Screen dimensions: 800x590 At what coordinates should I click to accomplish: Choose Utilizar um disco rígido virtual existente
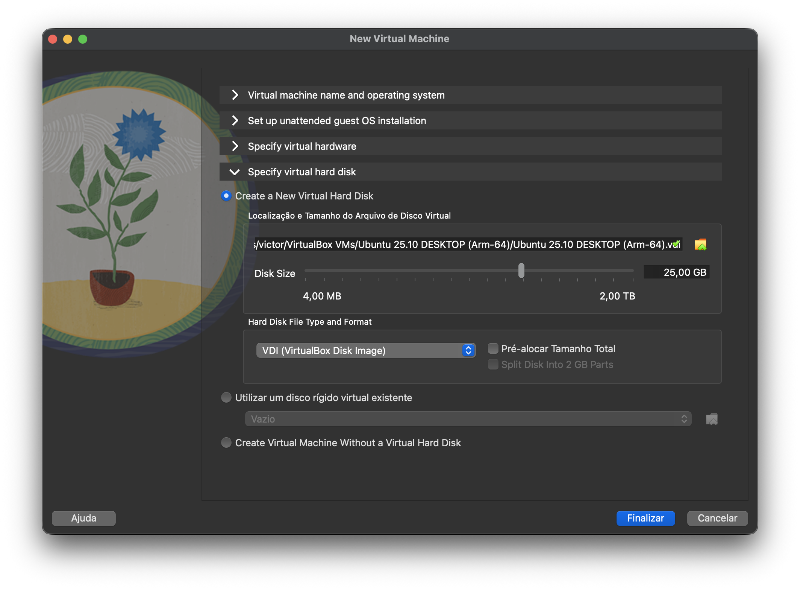point(226,398)
